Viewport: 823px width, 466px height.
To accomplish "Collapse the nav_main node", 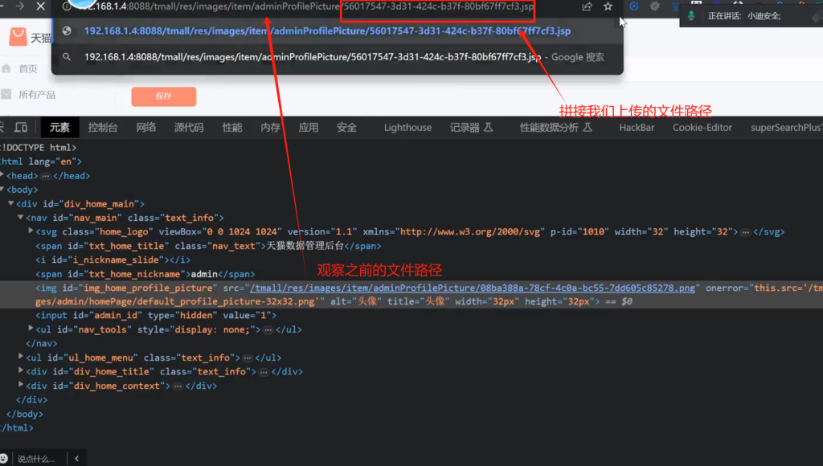I will [x=20, y=217].
